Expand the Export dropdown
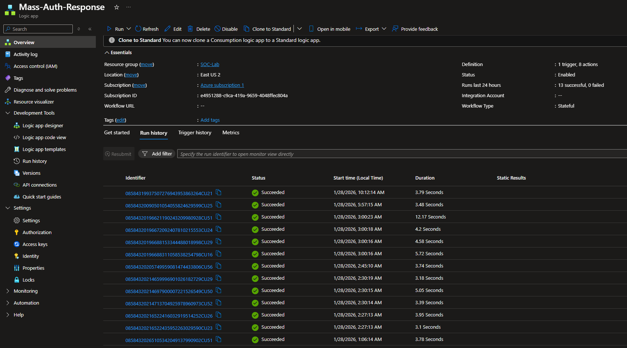 coord(384,29)
